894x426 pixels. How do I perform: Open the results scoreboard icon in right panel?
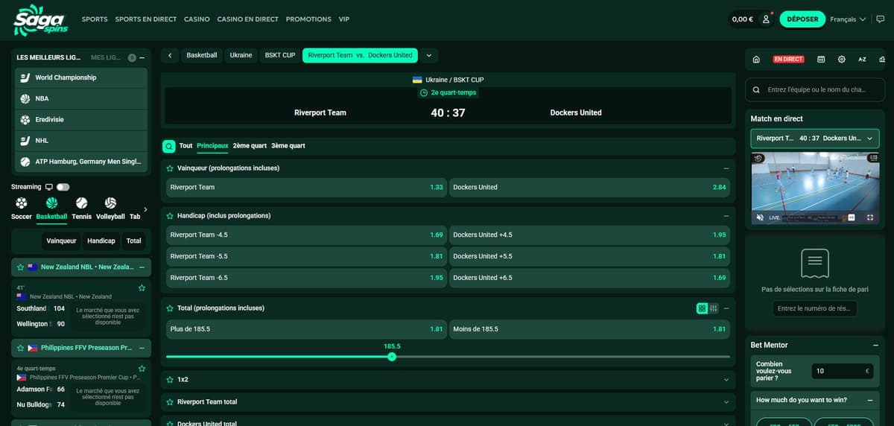821,59
